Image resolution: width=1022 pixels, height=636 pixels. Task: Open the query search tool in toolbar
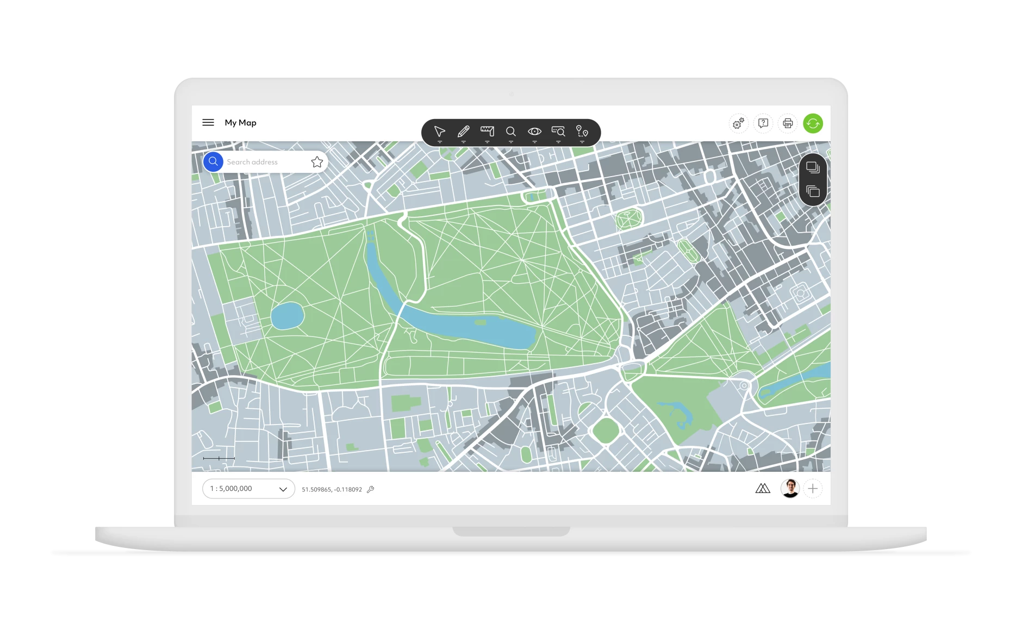tap(558, 132)
